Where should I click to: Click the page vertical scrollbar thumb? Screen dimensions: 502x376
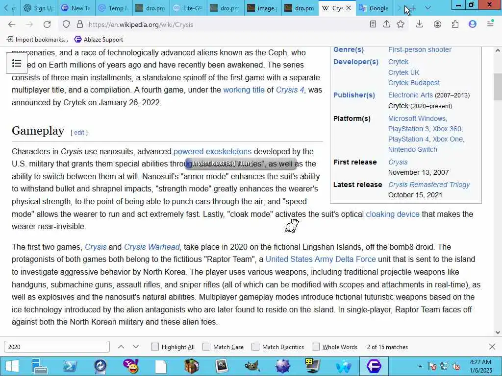click(498, 87)
